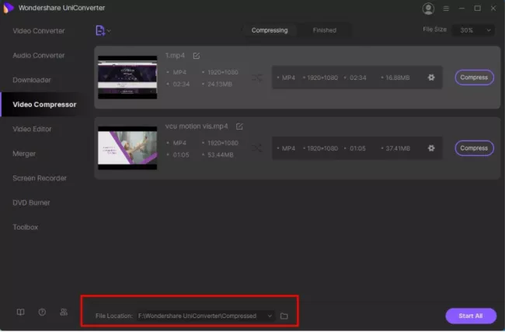Image resolution: width=505 pixels, height=332 pixels.
Task: Click the 37.41MB output size value
Action: click(x=398, y=148)
